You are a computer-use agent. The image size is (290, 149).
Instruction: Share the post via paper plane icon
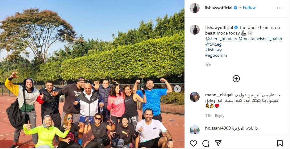[x=218, y=143]
